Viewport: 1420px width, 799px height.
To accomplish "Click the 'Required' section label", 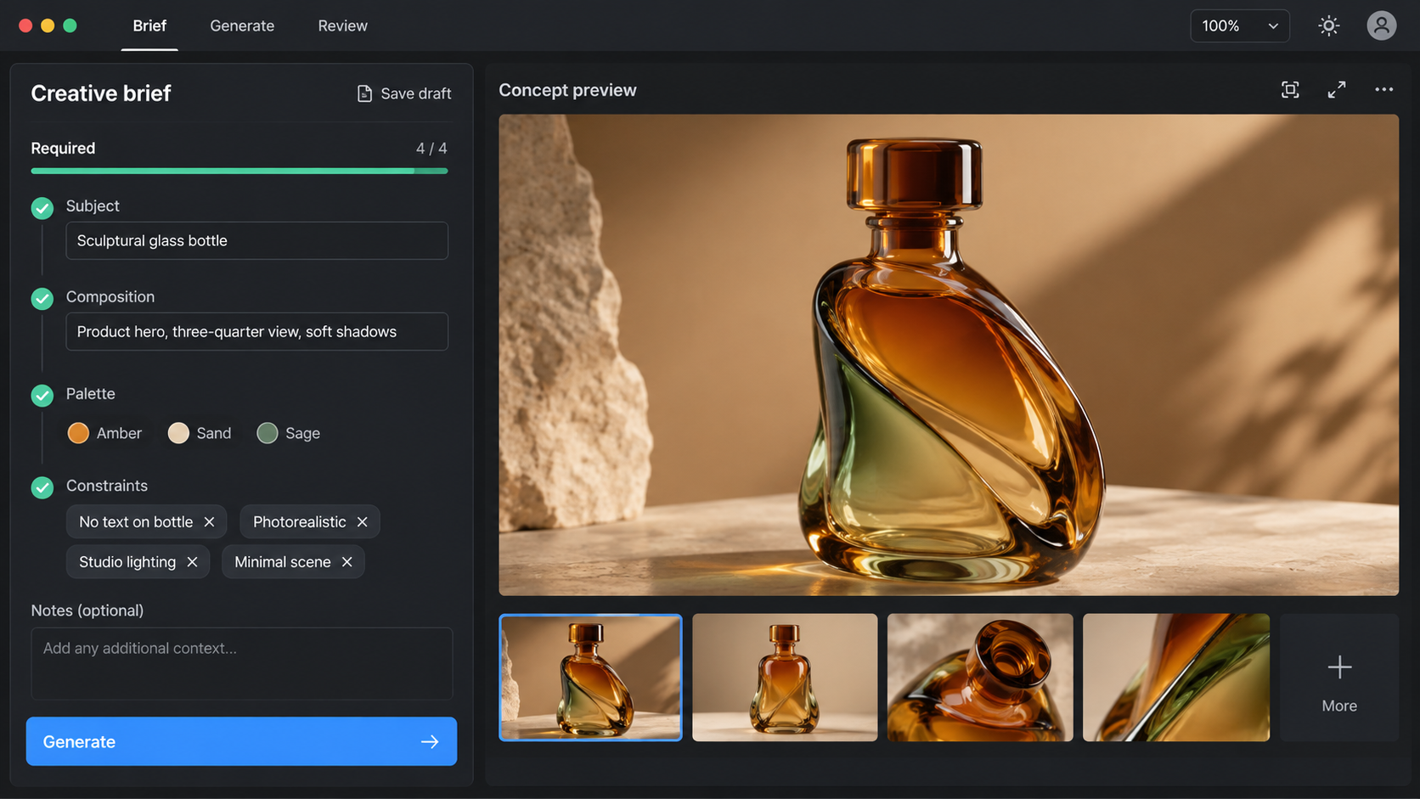I will [63, 149].
